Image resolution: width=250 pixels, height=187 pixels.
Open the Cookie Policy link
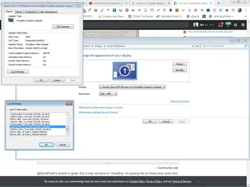tap(137, 181)
